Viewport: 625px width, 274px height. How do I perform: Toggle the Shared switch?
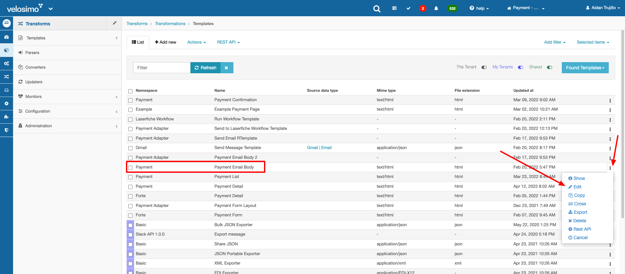point(549,67)
